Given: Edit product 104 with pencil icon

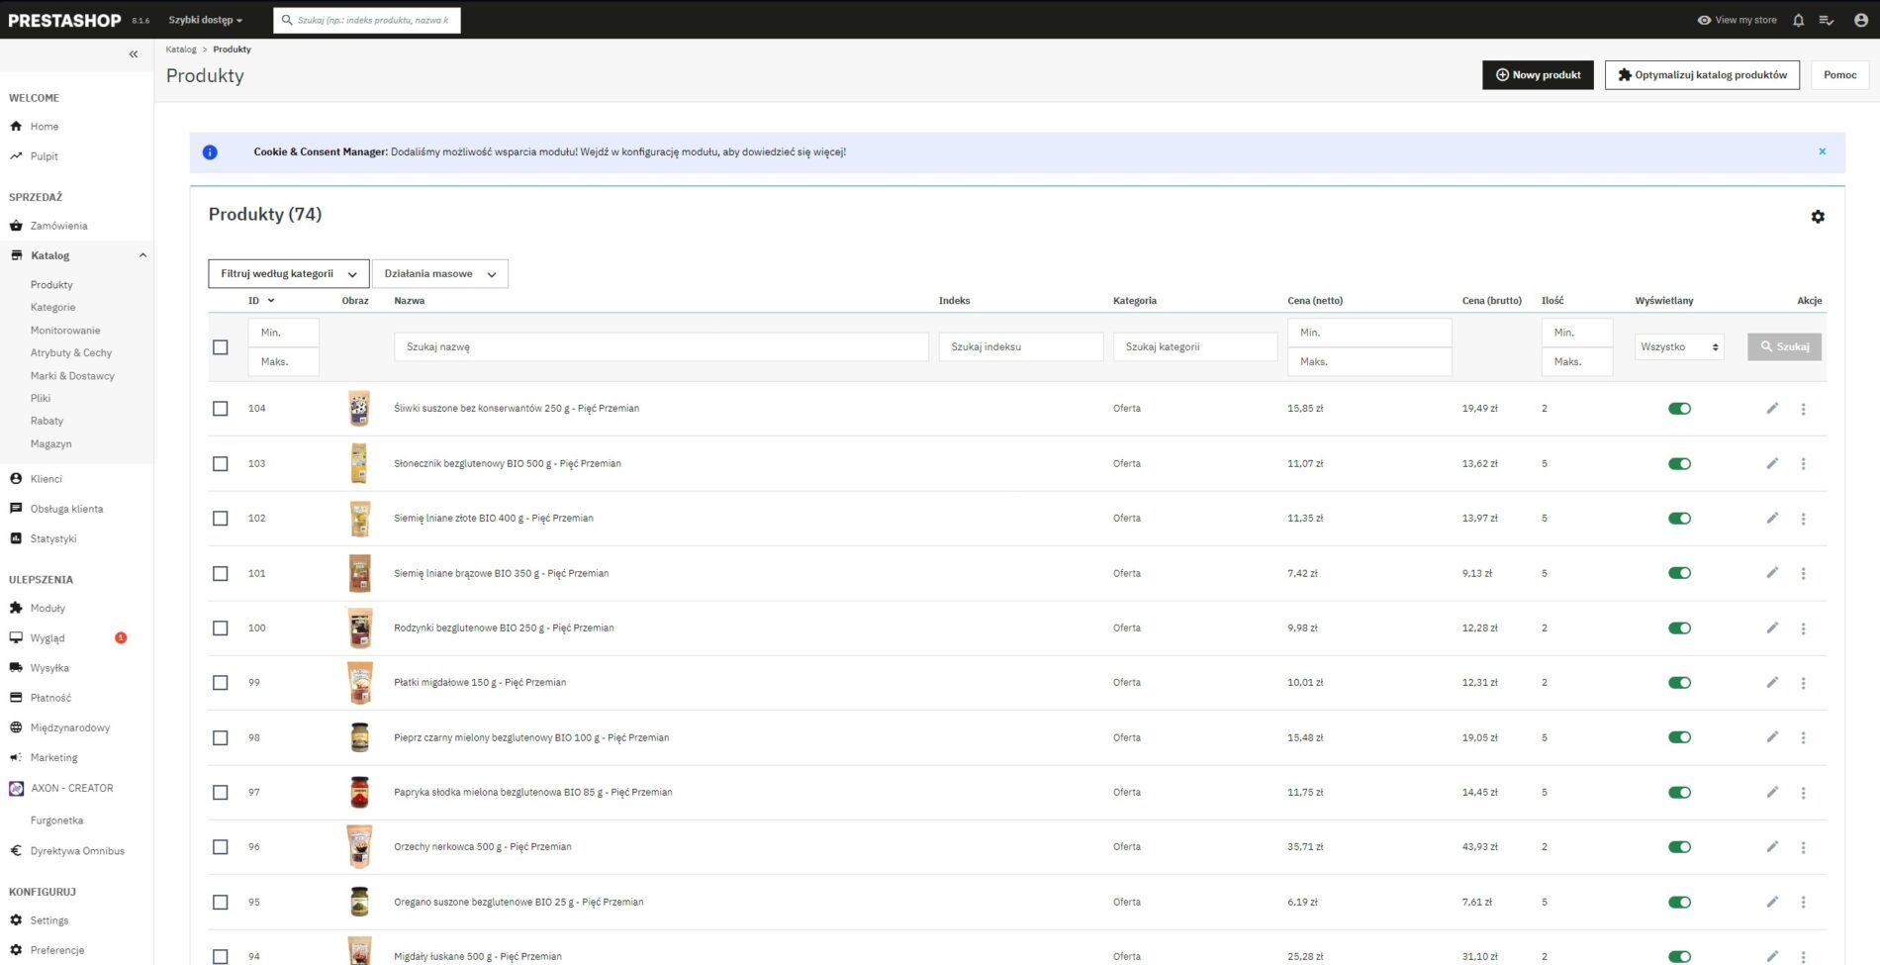Looking at the screenshot, I should [x=1772, y=408].
